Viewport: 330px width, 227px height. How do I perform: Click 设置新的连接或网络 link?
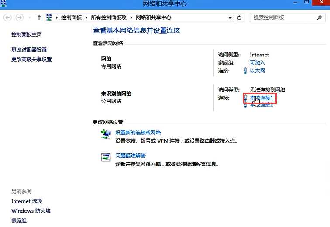(138, 133)
